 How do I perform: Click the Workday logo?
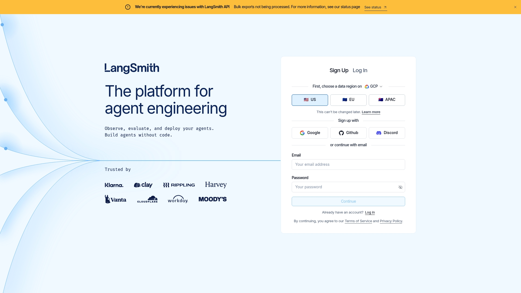tap(178, 199)
